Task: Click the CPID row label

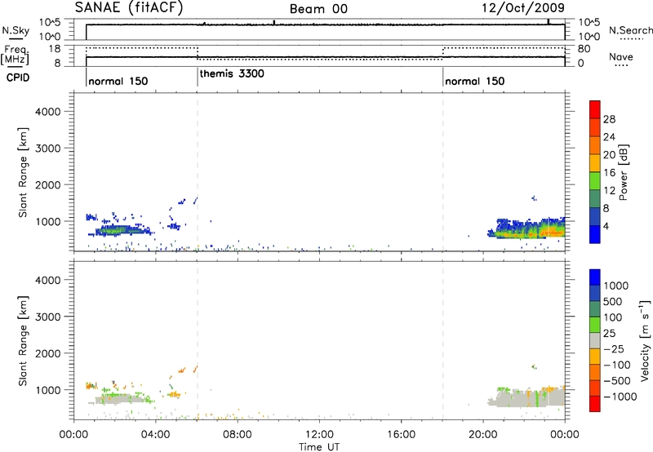Action: (18, 78)
